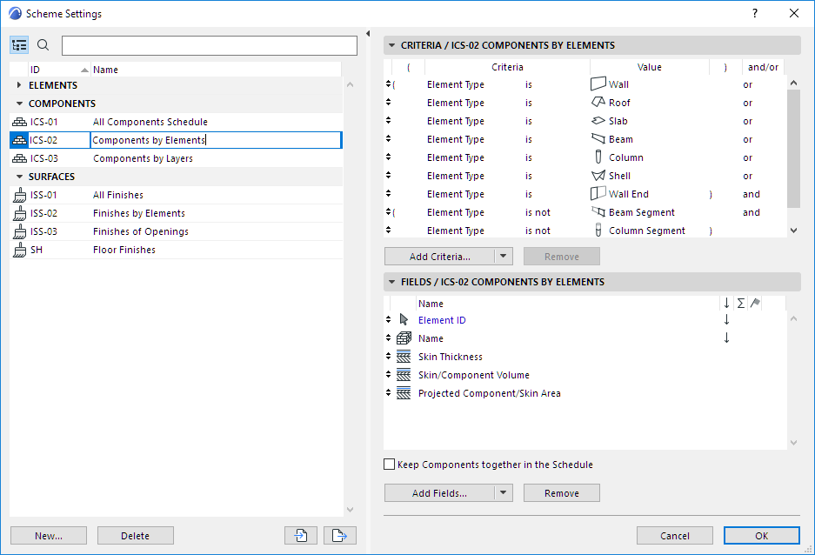The height and width of the screenshot is (555, 815).
Task: Toggle sort order arrow for Name field
Action: 726,338
